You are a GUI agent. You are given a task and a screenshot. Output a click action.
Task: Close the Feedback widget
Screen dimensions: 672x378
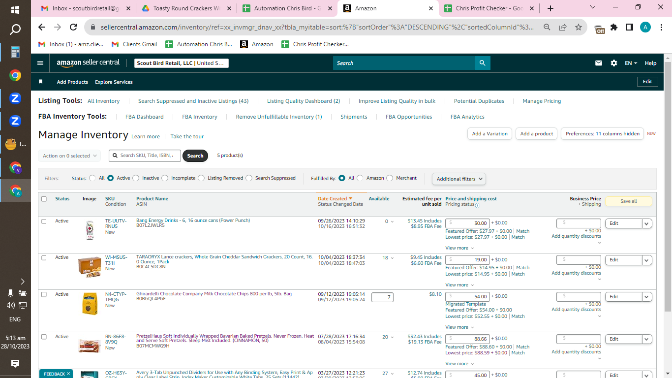(68, 374)
